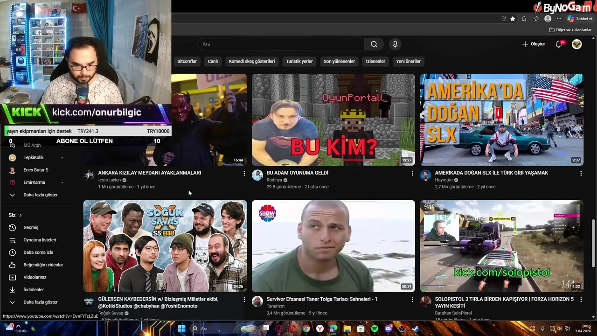The width and height of the screenshot is (597, 336).
Task: Open BU ADAM OYUNUMA GELDİ title link
Action: click(298, 173)
